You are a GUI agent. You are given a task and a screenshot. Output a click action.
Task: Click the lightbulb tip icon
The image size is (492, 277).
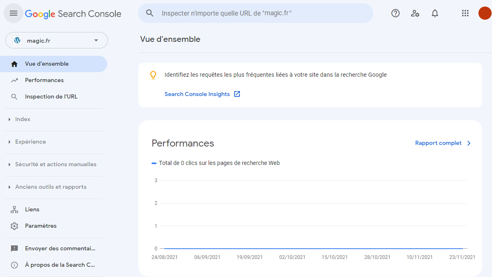pyautogui.click(x=153, y=75)
